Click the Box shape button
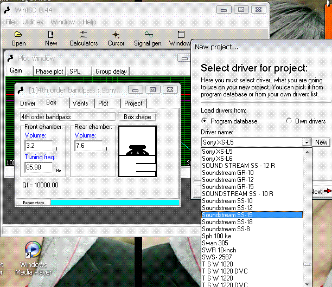The height and width of the screenshot is (287, 332). (137, 117)
